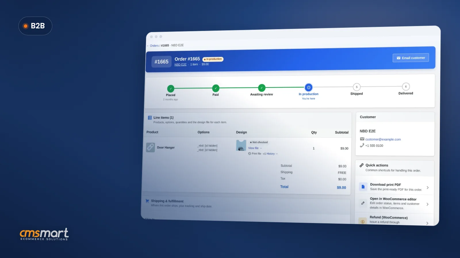Select the Delivered step number 6
The width and height of the screenshot is (460, 258).
point(406,87)
